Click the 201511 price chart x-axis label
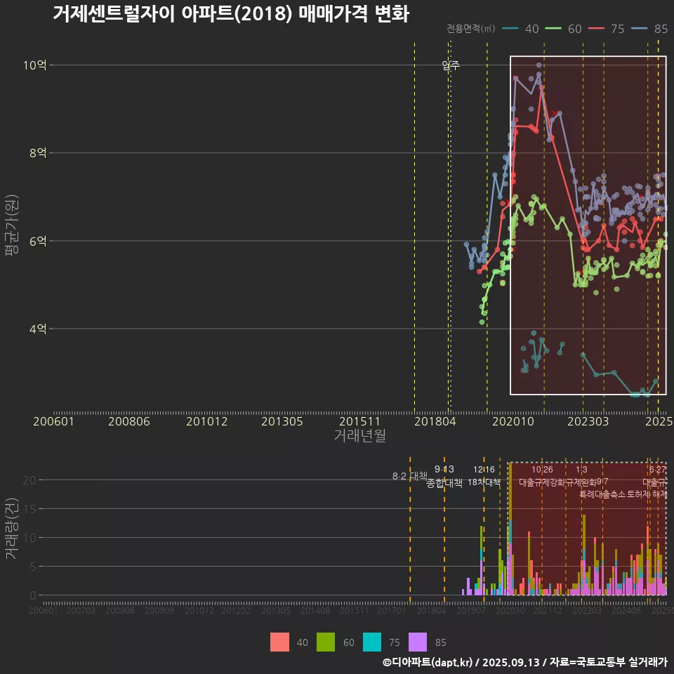674x674 pixels. [359, 421]
